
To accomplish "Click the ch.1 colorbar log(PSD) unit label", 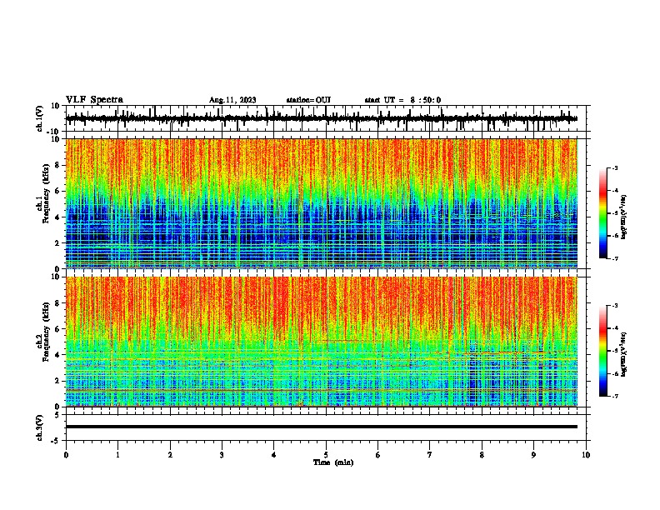I will [x=624, y=217].
